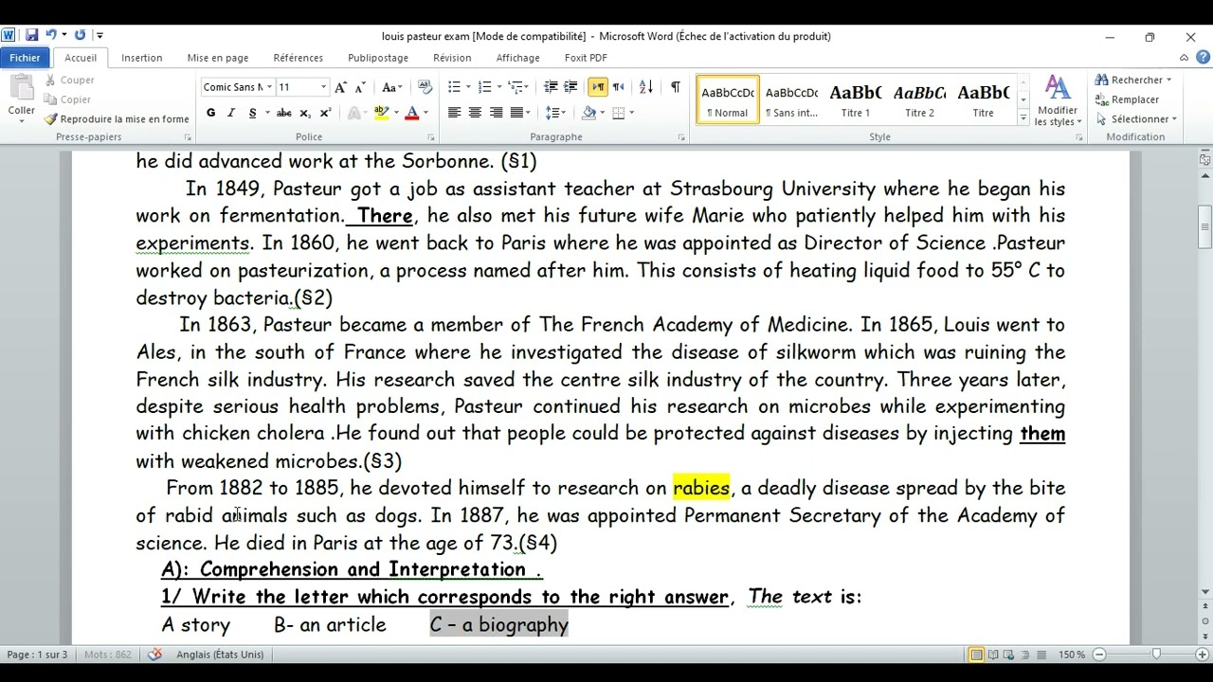This screenshot has height=682, width=1213.
Task: Switch to full screen reading view
Action: pos(993,655)
